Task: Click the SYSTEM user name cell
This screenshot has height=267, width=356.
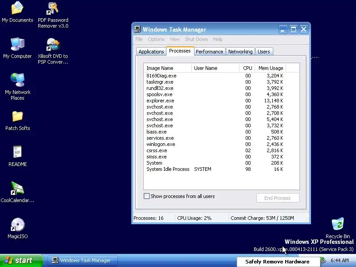Action: [202, 170]
